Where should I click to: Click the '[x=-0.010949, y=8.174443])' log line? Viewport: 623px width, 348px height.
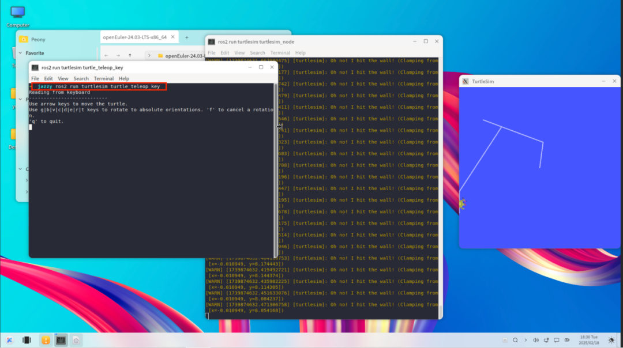tap(246, 264)
